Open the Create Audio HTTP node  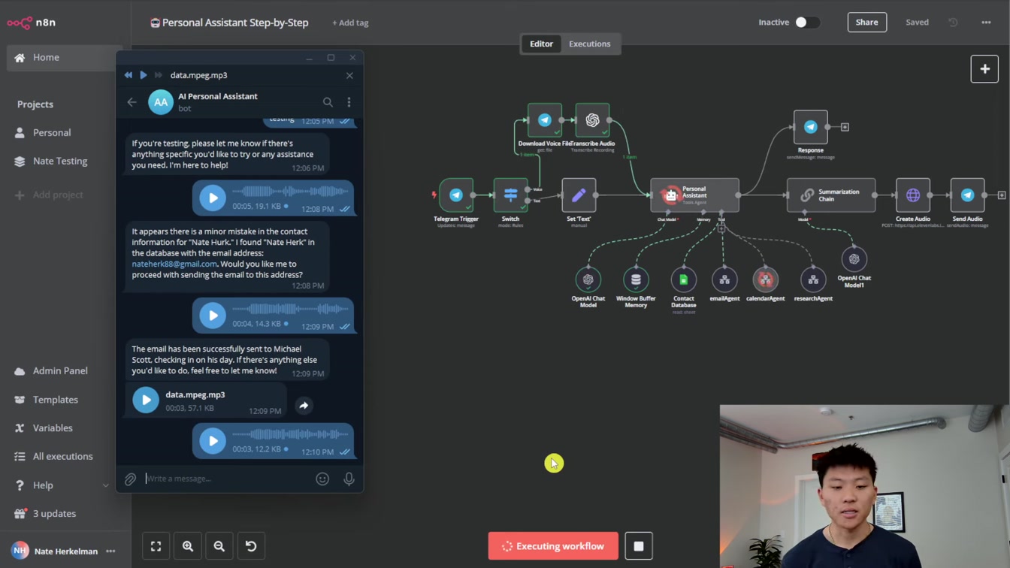click(913, 195)
